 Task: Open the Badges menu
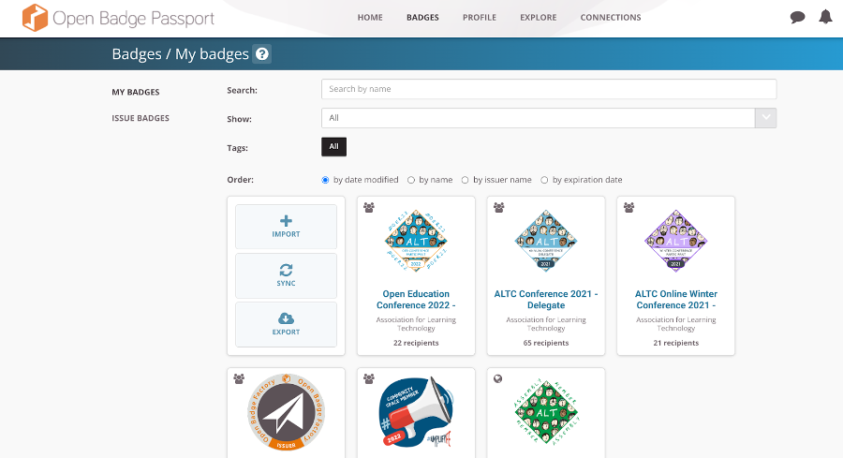[x=422, y=17]
